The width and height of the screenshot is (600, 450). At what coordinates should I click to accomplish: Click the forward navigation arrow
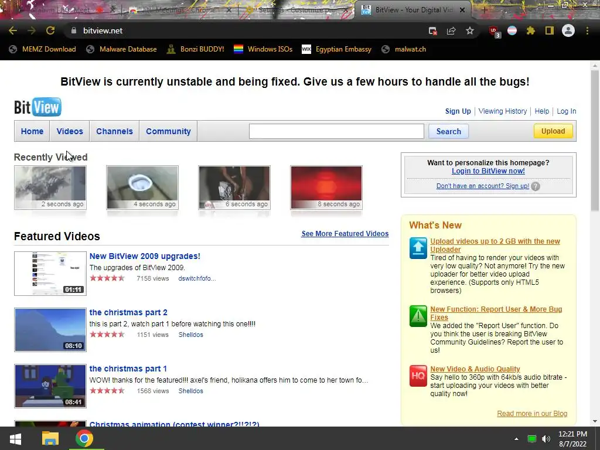click(32, 30)
